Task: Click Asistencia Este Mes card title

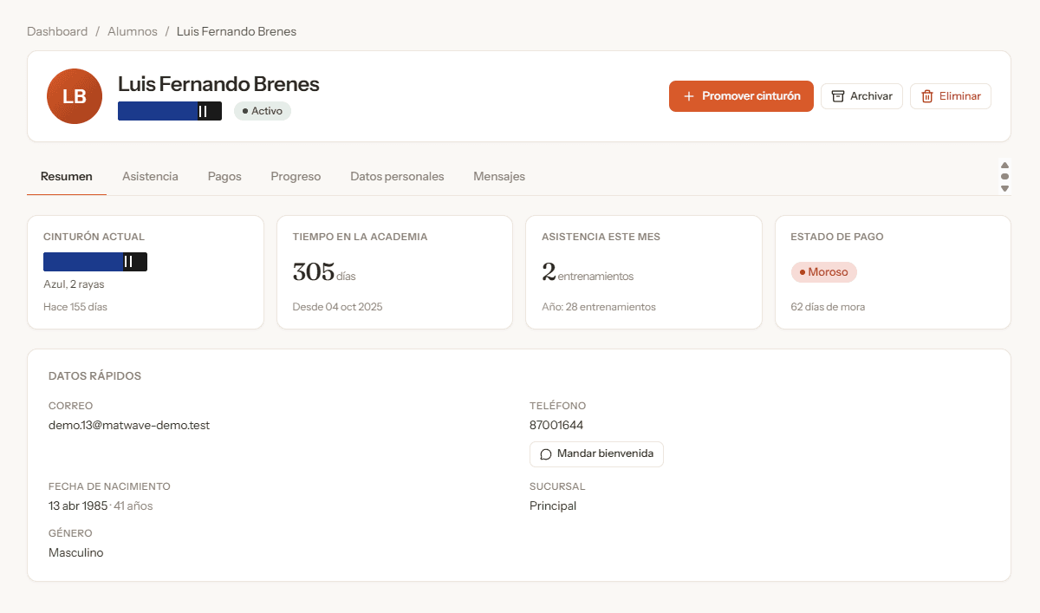Action: point(601,237)
